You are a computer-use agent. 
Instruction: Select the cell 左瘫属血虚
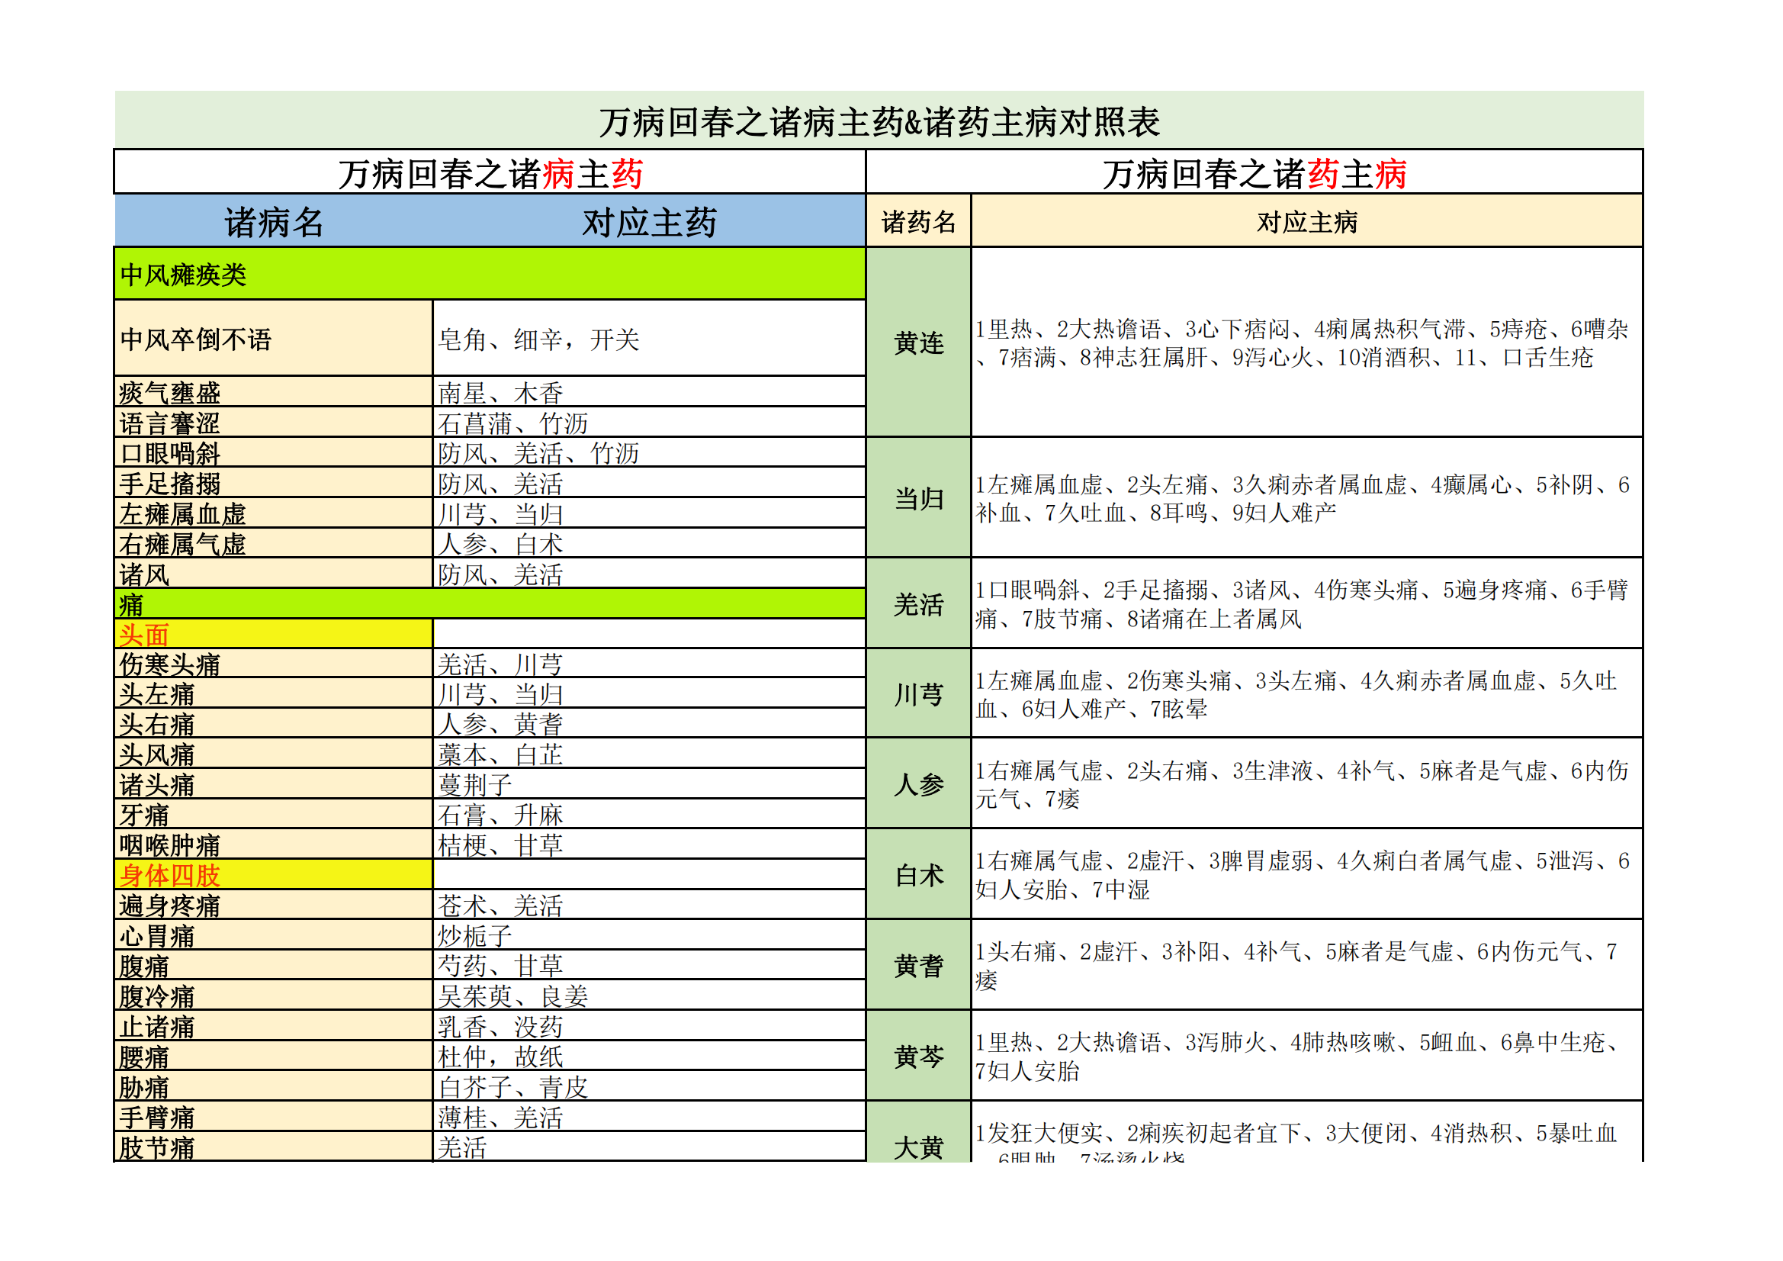[273, 513]
